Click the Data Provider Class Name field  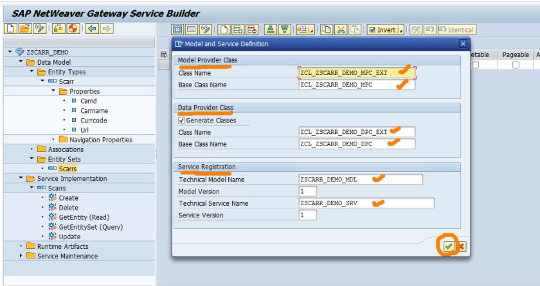[x=357, y=132]
